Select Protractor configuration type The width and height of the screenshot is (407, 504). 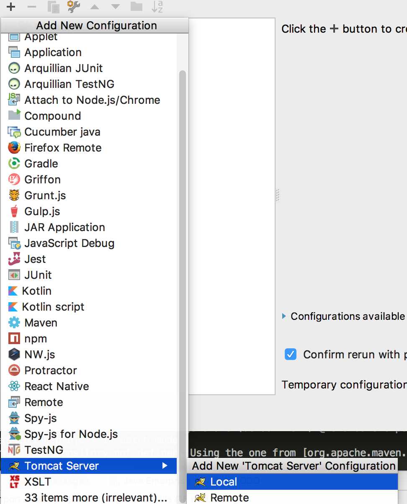point(89,370)
